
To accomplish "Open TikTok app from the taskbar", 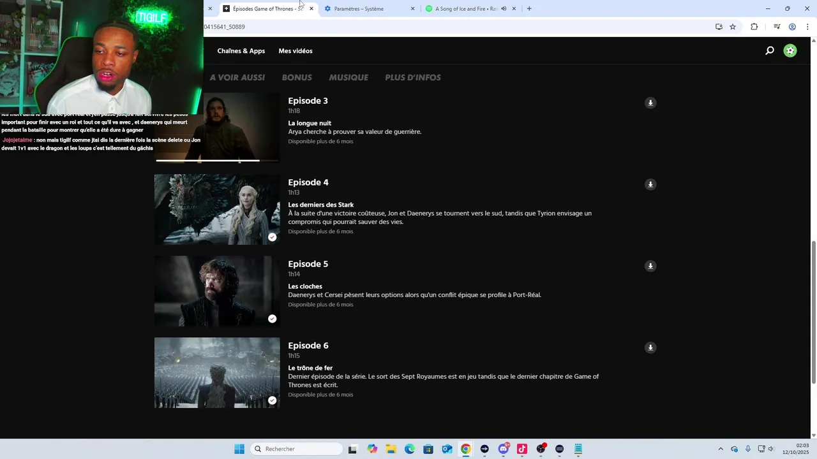I will (522, 449).
